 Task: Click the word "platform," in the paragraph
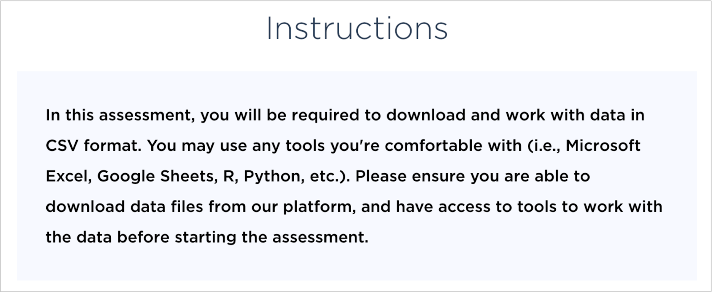(x=320, y=207)
